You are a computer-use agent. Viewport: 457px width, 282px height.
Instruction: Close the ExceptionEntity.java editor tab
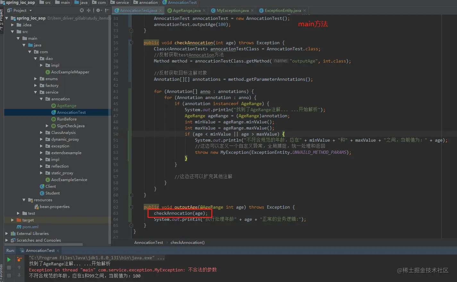pyautogui.click(x=305, y=11)
